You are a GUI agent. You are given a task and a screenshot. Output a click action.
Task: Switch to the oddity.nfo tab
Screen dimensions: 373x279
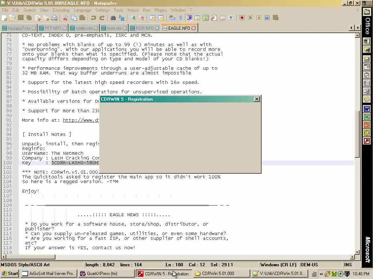(84, 28)
